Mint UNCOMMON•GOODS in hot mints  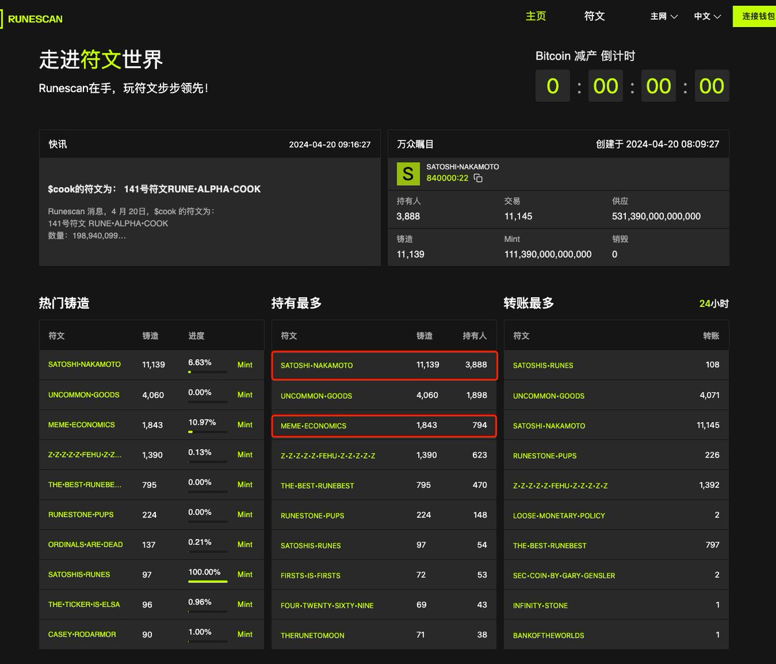point(245,395)
